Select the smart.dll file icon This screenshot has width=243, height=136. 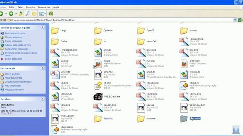coord(141,74)
